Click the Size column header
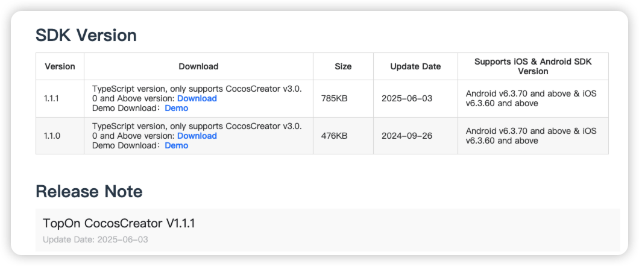The image size is (639, 266). coord(343,66)
